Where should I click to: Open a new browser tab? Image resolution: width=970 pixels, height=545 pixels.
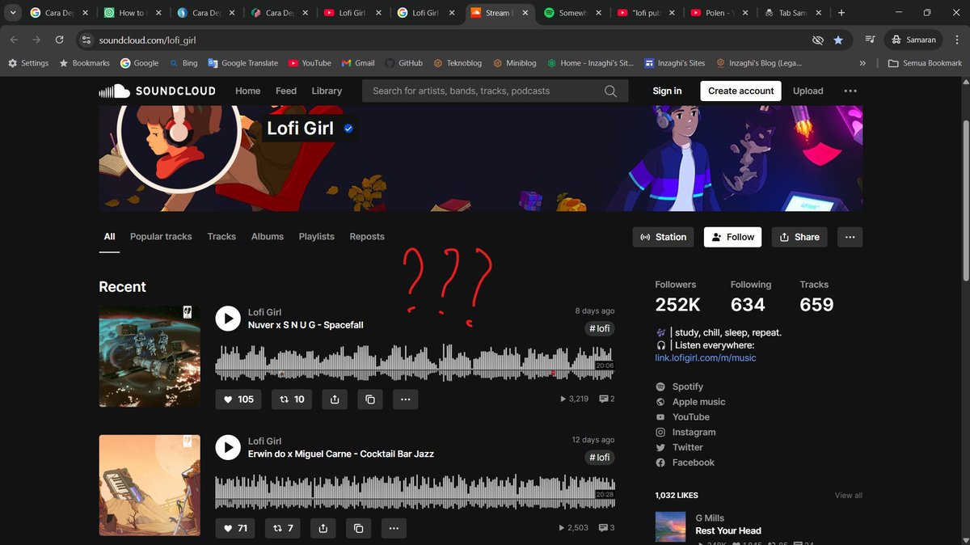click(x=841, y=13)
